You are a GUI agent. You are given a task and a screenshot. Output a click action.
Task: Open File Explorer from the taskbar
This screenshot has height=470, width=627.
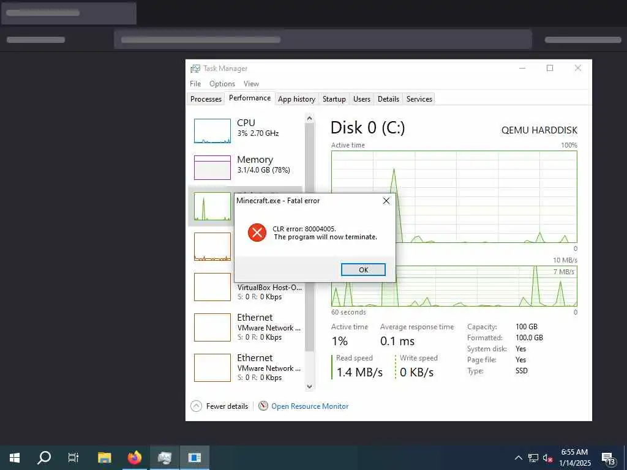(x=104, y=458)
